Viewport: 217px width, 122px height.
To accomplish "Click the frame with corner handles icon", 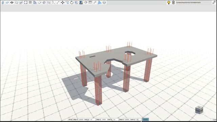I will click(x=26, y=2).
